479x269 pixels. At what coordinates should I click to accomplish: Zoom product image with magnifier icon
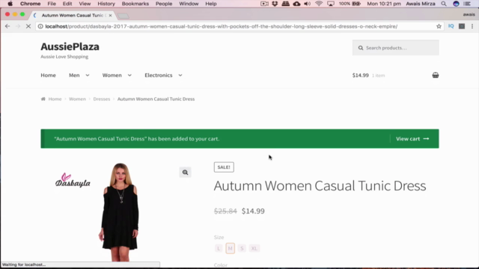[185, 173]
